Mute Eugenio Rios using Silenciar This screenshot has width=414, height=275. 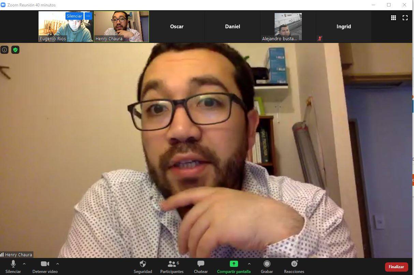coord(74,16)
